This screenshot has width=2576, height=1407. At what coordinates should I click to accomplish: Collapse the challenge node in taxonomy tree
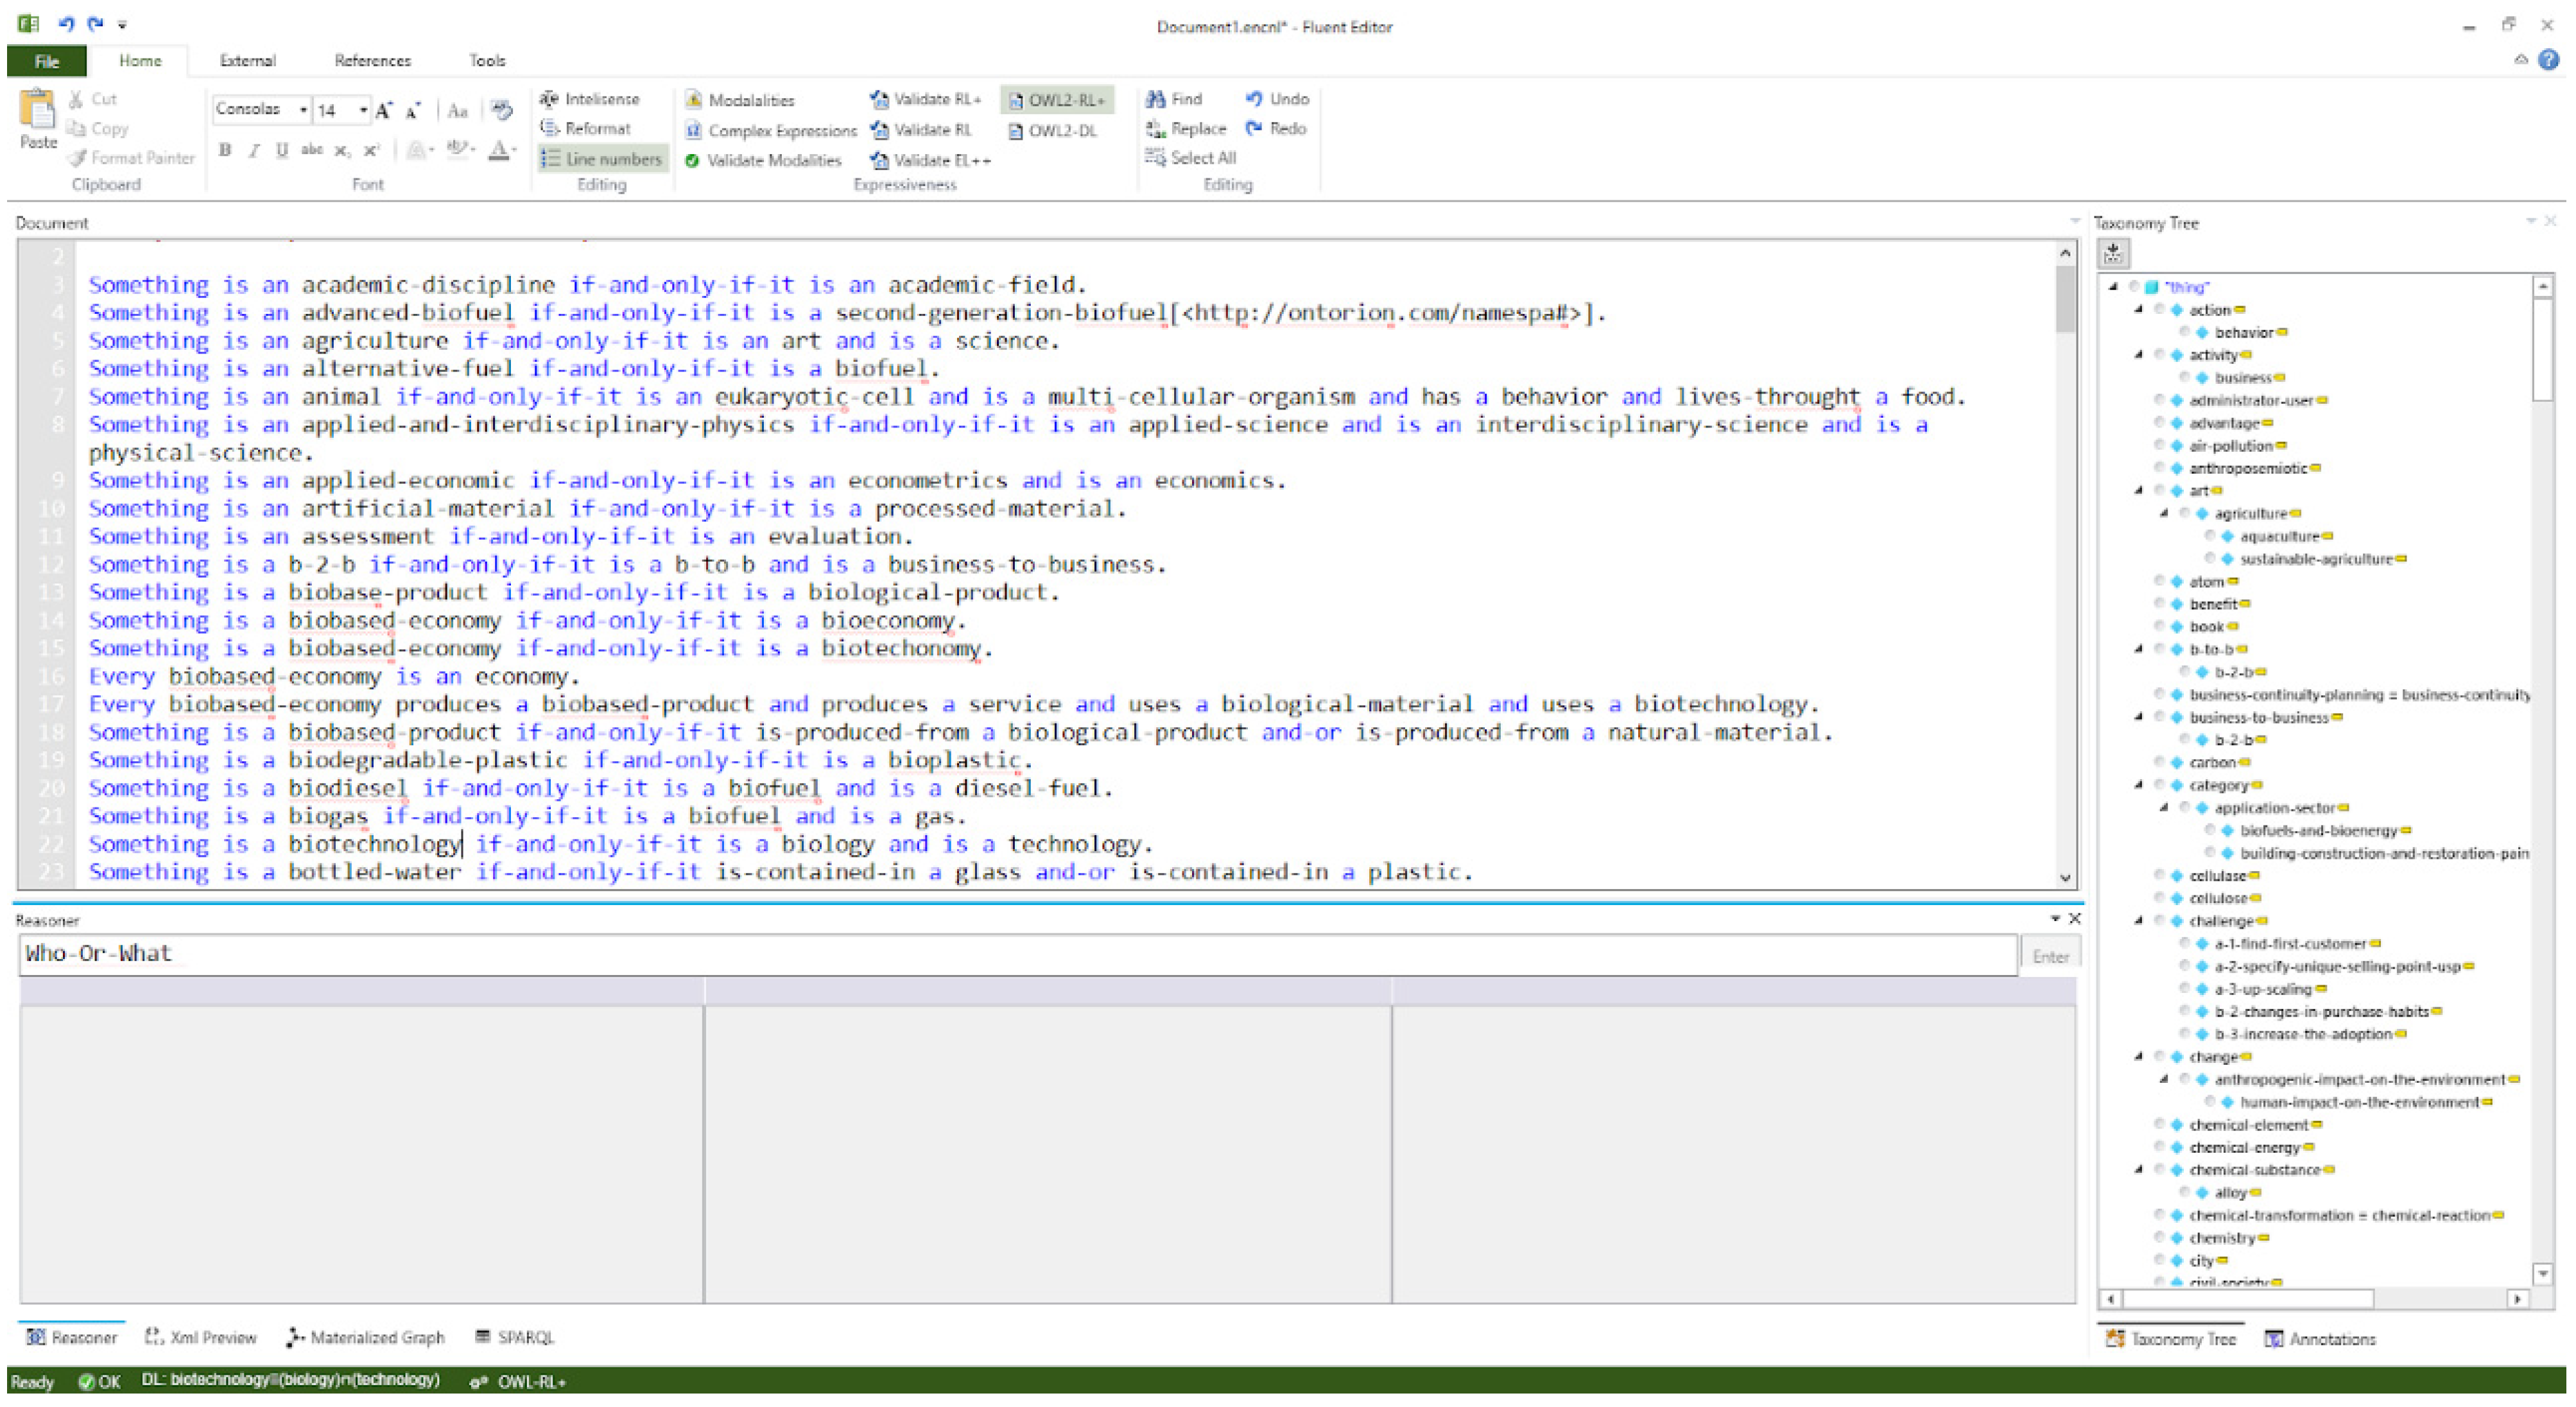pyautogui.click(x=2138, y=920)
